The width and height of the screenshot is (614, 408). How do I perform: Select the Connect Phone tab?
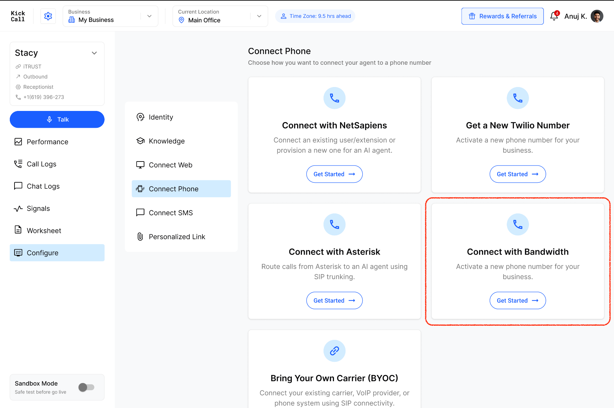pyautogui.click(x=181, y=189)
